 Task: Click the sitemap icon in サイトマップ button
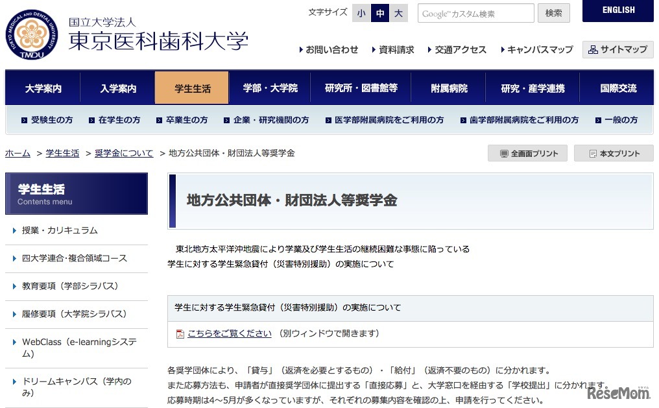pos(593,49)
